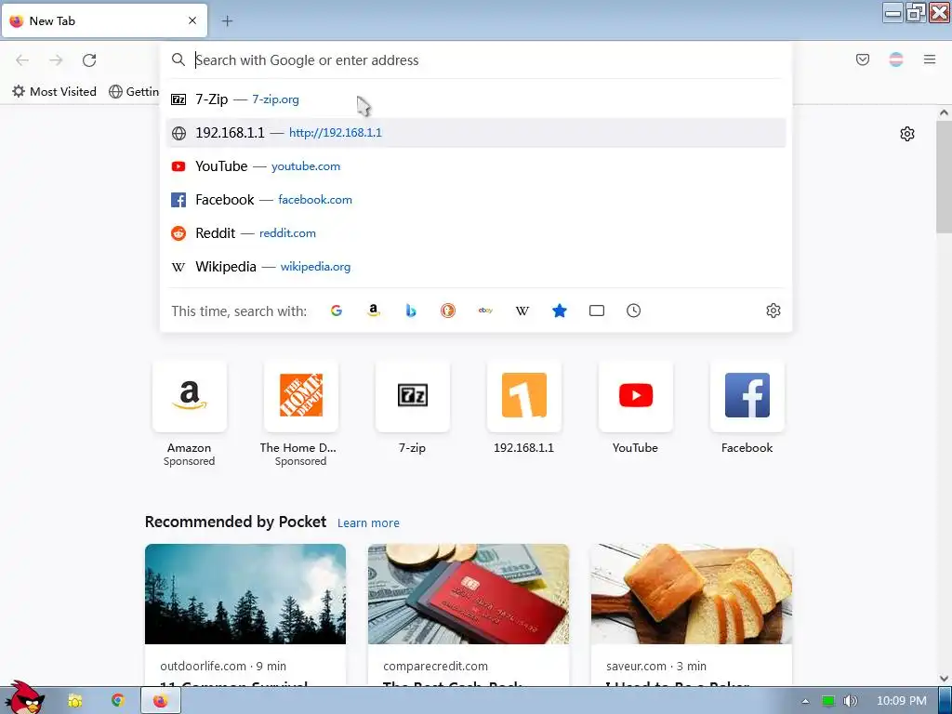Search this time with Bing icon

pos(411,311)
